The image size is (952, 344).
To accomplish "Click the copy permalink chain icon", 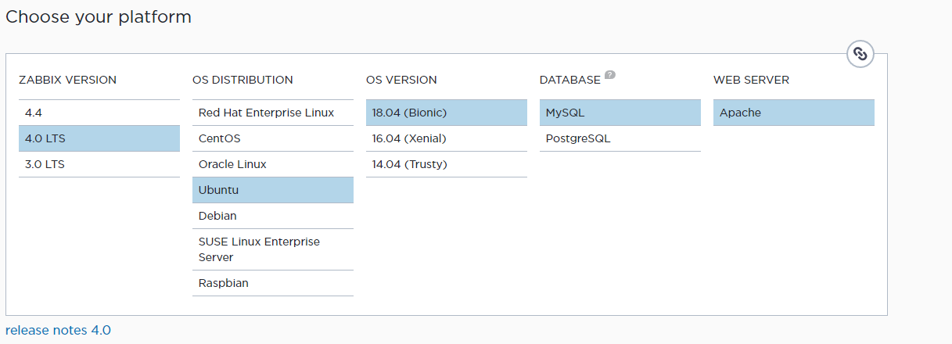I will tap(860, 54).
